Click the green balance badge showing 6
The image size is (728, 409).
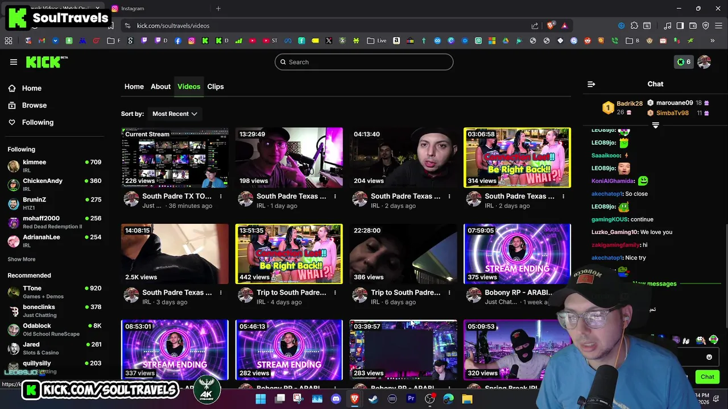[x=684, y=62]
